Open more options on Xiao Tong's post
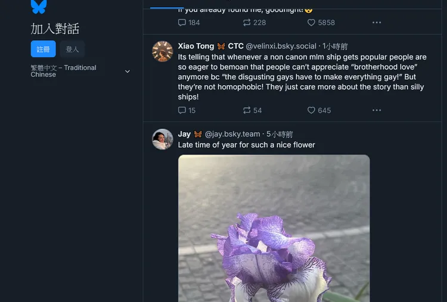This screenshot has height=302, width=447. [377, 110]
